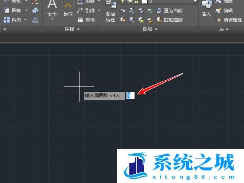Viewport: 244px width, 183px height.
Task: Select the 引线 (Leader) tool
Action: pos(86,11)
